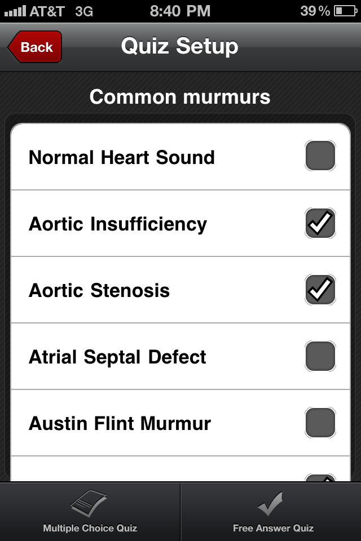The height and width of the screenshot is (541, 361).
Task: Disable the Aortic Stenosis checkbox
Action: coord(320,290)
